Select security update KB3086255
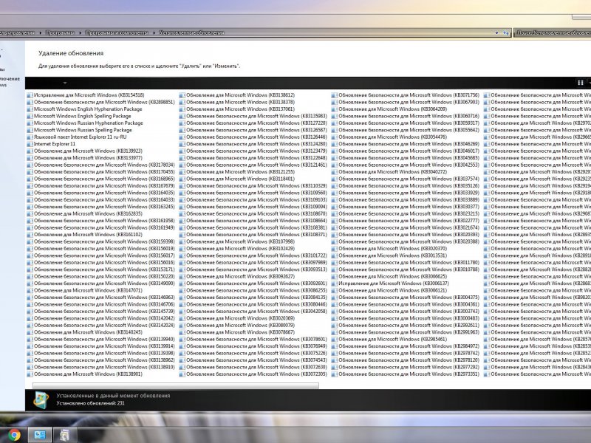Viewport: 591px width, 443px height. (x=253, y=290)
